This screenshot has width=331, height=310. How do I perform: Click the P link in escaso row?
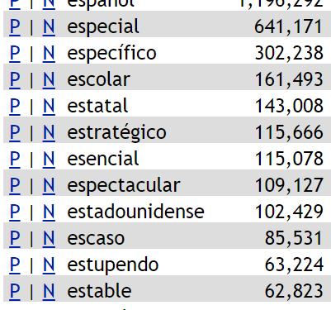pyautogui.click(x=15, y=238)
